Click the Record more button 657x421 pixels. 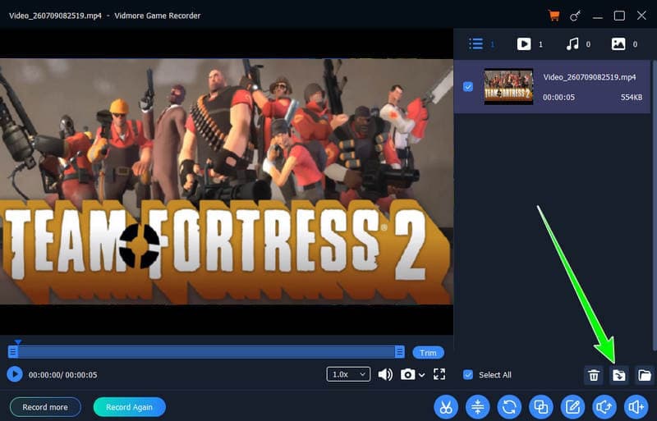tap(45, 407)
